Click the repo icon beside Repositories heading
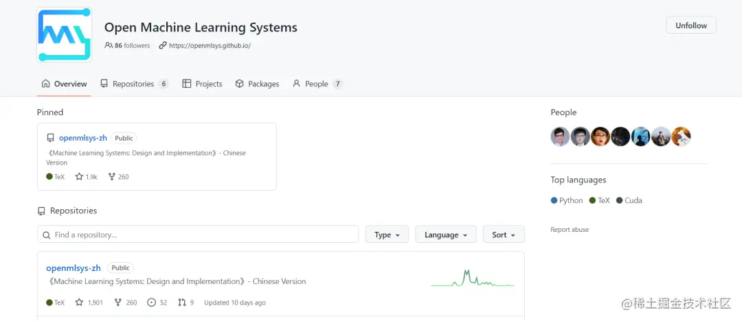The height and width of the screenshot is (321, 742). (42, 211)
